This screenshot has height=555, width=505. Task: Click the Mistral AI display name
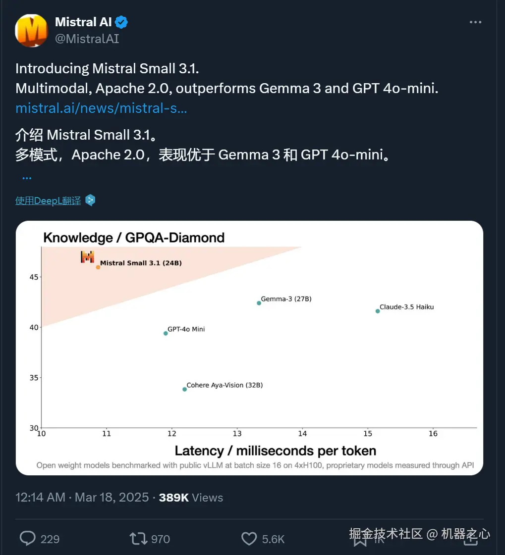coord(83,22)
